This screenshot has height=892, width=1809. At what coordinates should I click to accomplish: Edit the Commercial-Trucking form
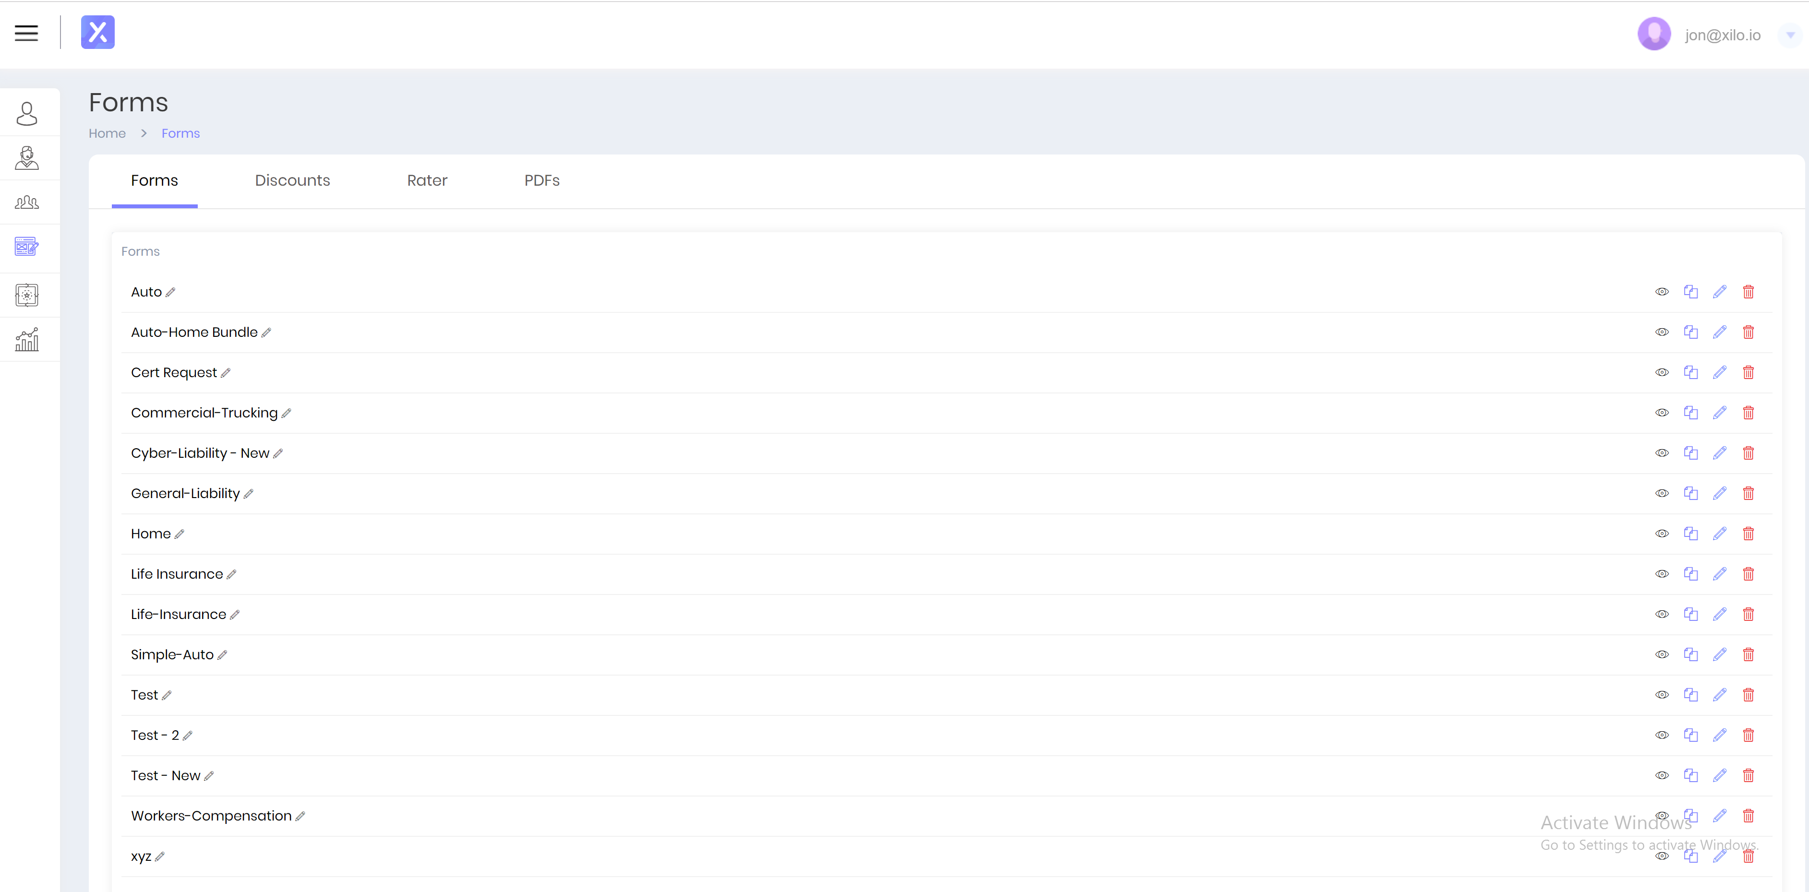(x=1719, y=413)
